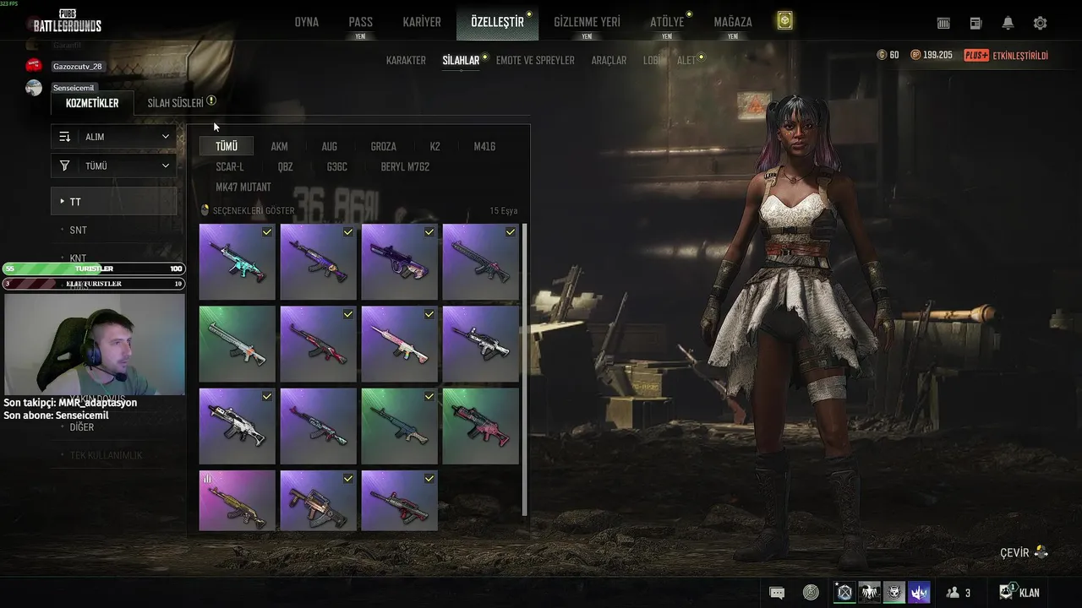
Task: Filter skins by AKM
Action: pyautogui.click(x=279, y=147)
